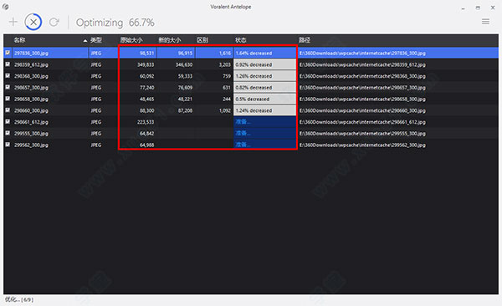Toggle the checkbox for 298661_612.jpg
Image resolution: width=502 pixels, height=306 pixels.
(8, 121)
